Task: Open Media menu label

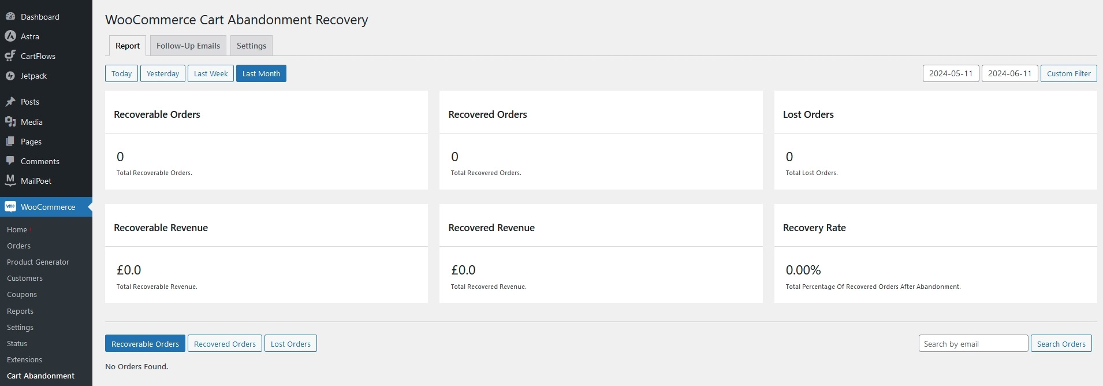Action: click(32, 122)
